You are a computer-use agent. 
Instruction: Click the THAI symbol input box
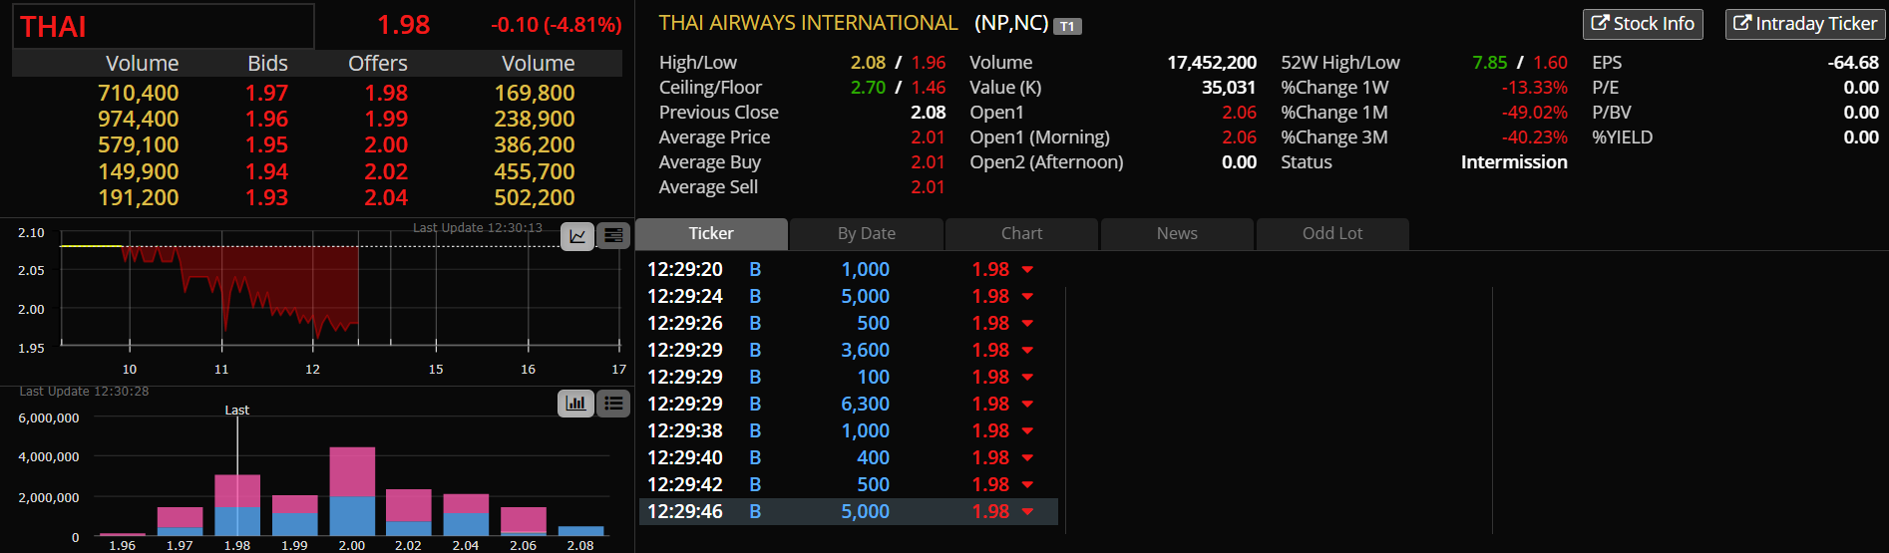click(x=164, y=26)
